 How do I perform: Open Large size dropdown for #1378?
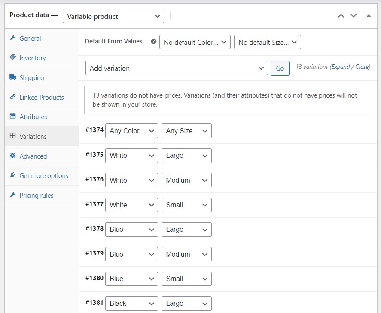coord(186,230)
